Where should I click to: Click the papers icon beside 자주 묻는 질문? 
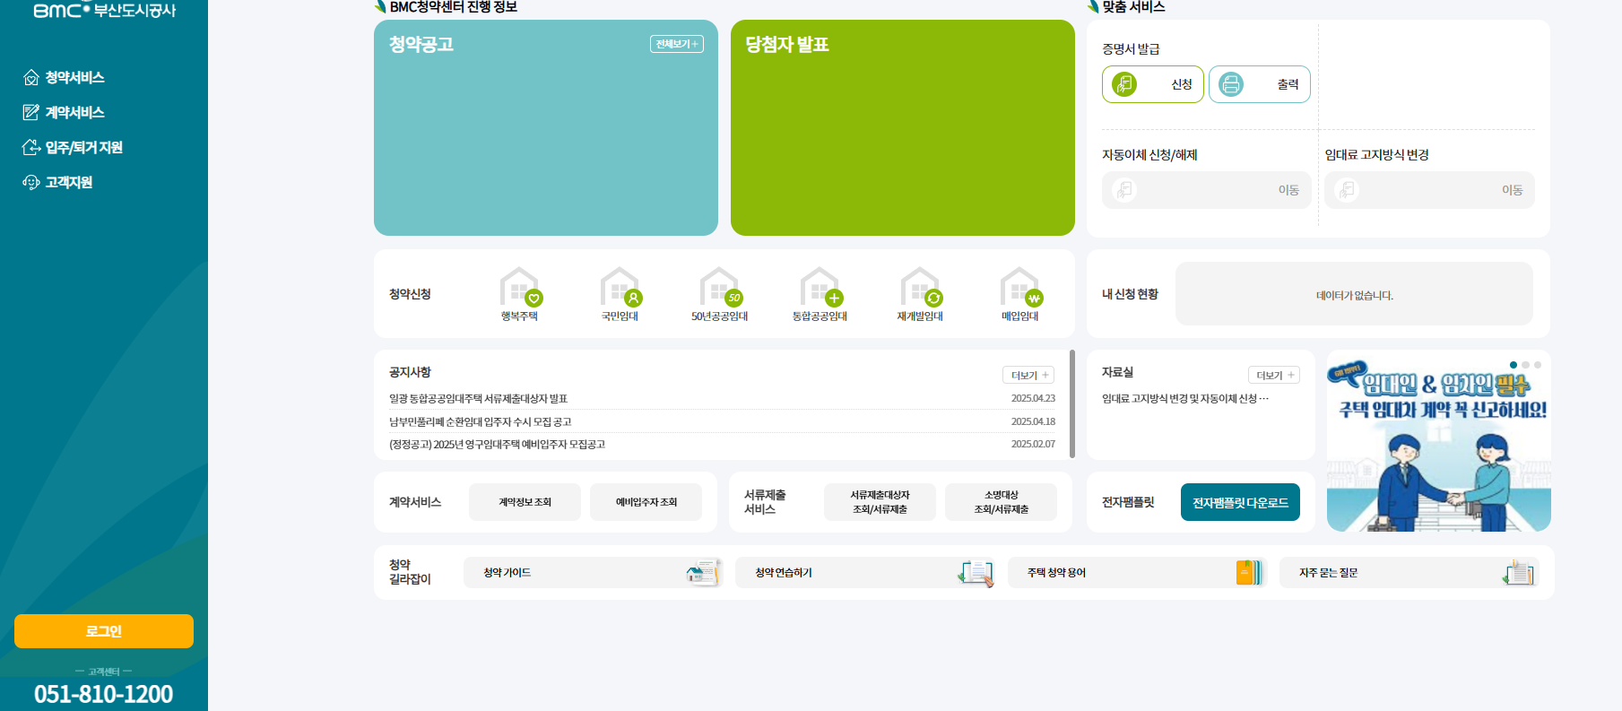pos(1519,572)
